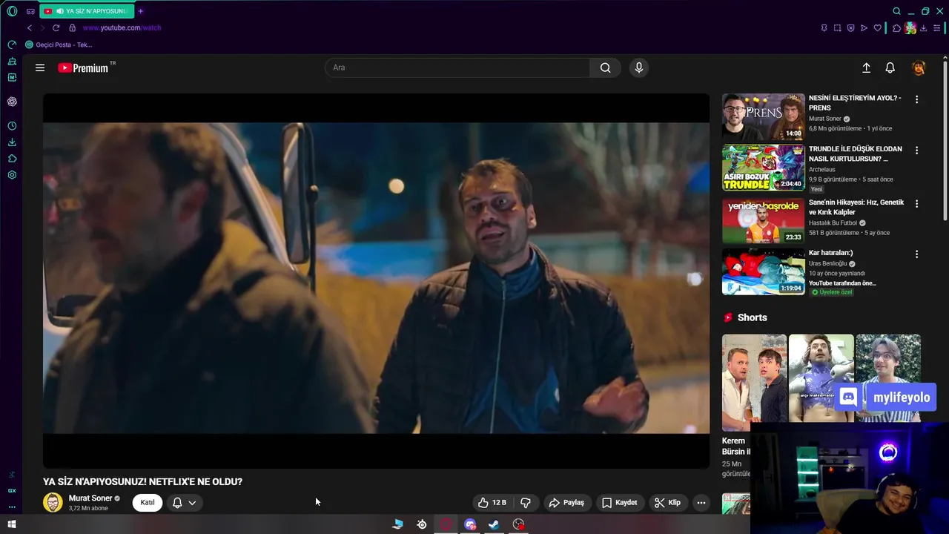This screenshot has height=534, width=949.
Task: Open the Kar hatıraları thumbnail
Action: (x=763, y=271)
